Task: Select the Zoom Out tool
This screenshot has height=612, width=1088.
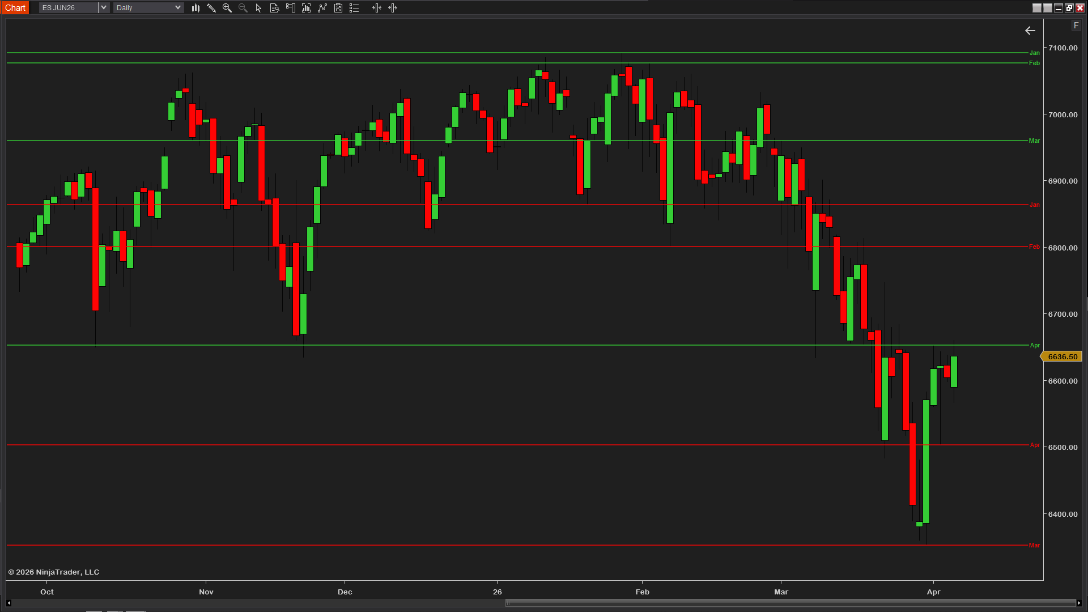Action: point(243,8)
